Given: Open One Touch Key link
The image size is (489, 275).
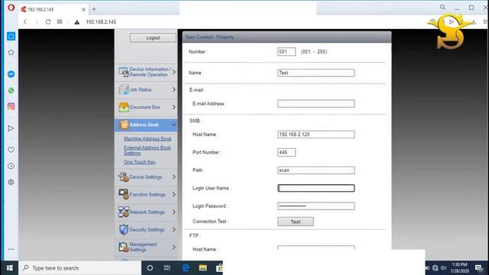Looking at the screenshot, I should [139, 162].
